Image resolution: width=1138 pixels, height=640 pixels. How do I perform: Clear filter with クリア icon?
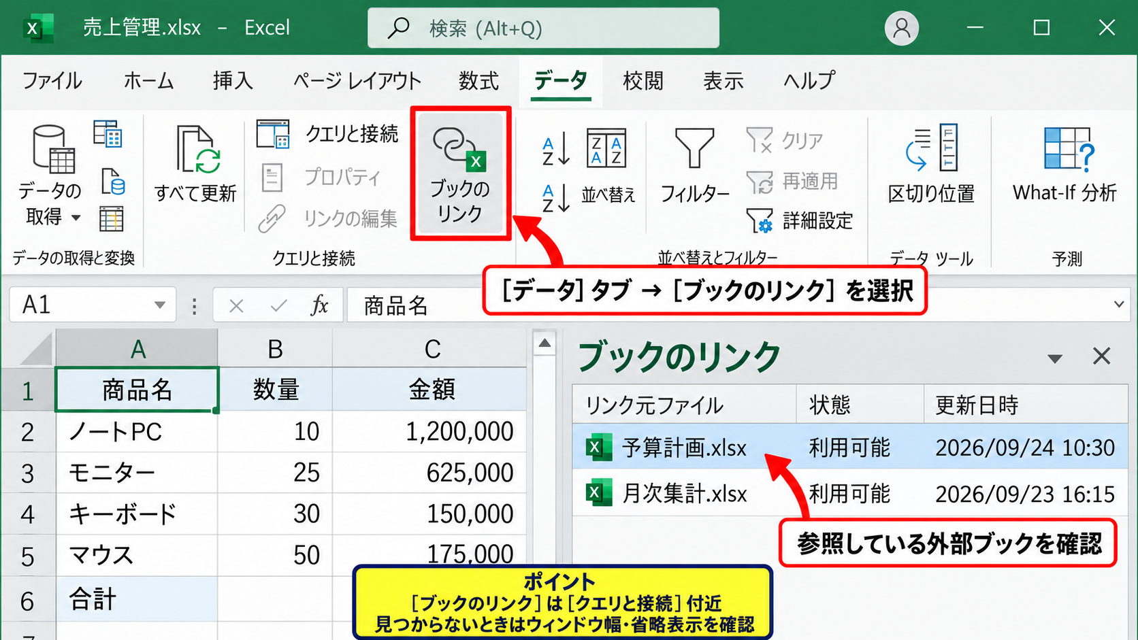pos(760,140)
